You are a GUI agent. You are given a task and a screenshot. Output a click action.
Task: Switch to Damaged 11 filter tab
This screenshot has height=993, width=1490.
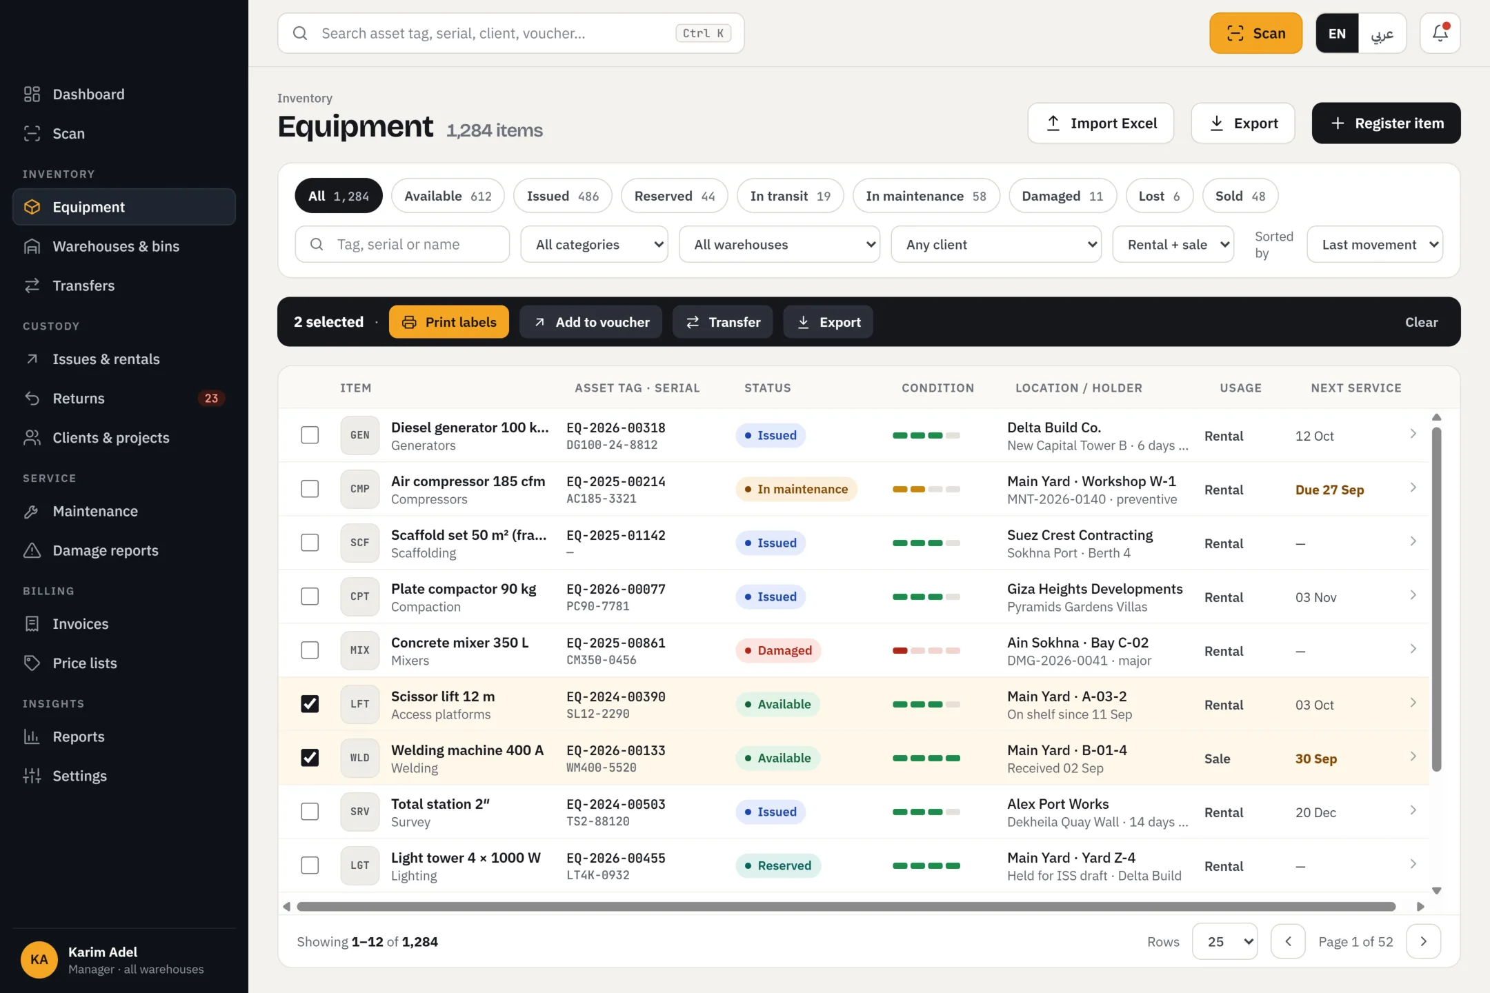tap(1062, 196)
